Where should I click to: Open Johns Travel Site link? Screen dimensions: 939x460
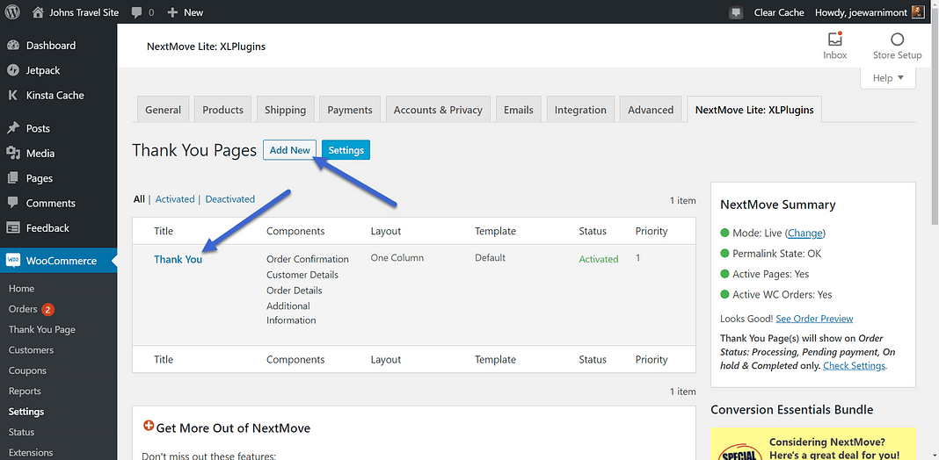tap(84, 12)
